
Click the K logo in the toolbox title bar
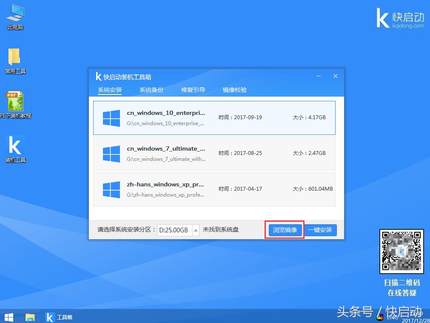click(x=98, y=77)
